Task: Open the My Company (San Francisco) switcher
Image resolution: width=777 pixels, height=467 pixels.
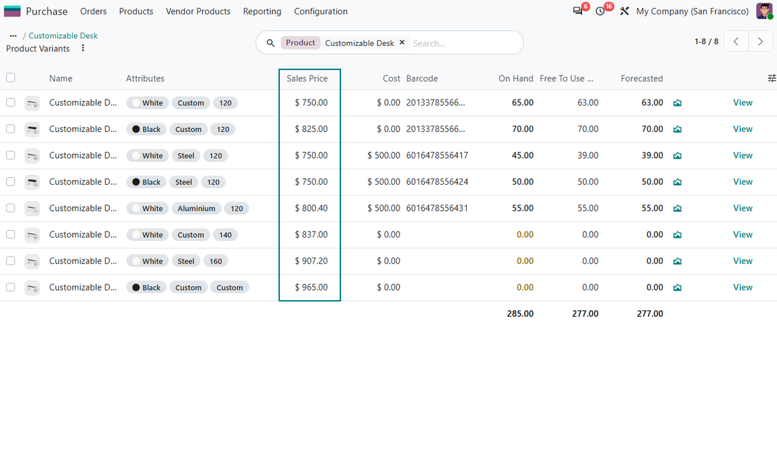Action: point(692,12)
